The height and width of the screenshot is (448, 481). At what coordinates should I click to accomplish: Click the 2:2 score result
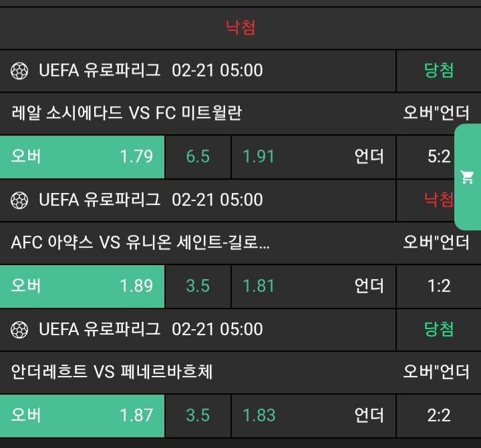[x=439, y=415]
